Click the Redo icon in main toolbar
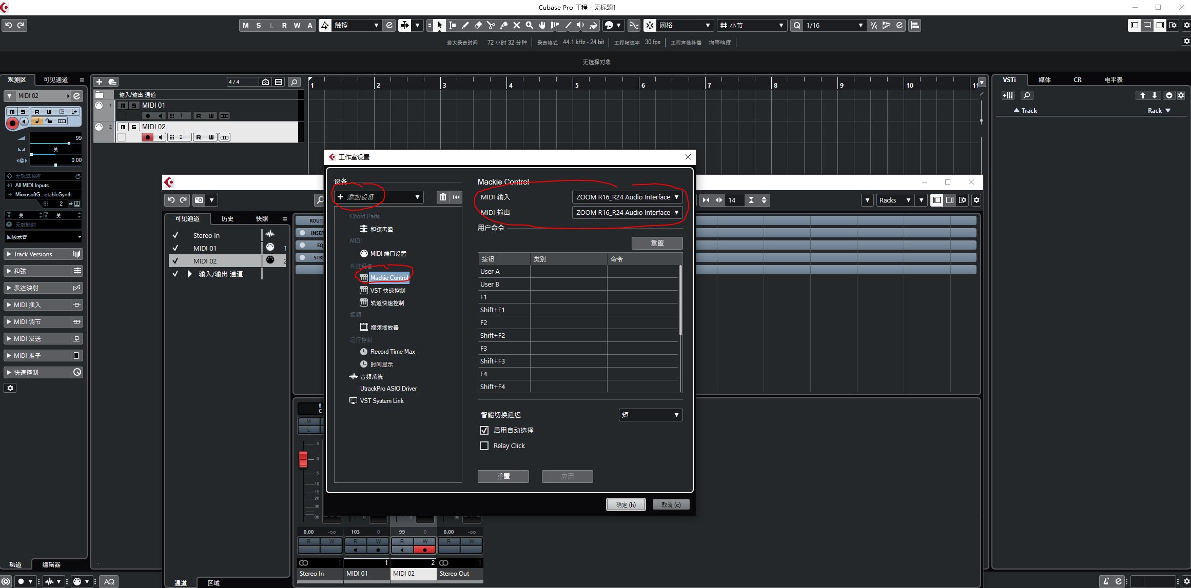The width and height of the screenshot is (1191, 588). pyautogui.click(x=21, y=25)
